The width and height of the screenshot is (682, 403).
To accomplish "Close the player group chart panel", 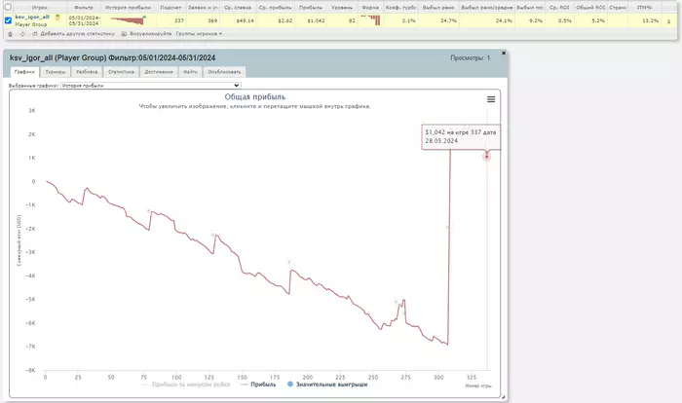I will tap(504, 53).
